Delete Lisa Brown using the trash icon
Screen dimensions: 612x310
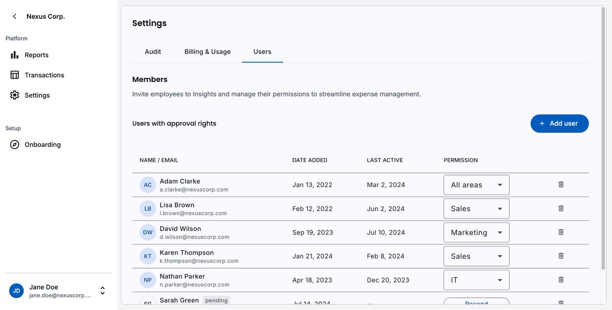click(x=561, y=209)
